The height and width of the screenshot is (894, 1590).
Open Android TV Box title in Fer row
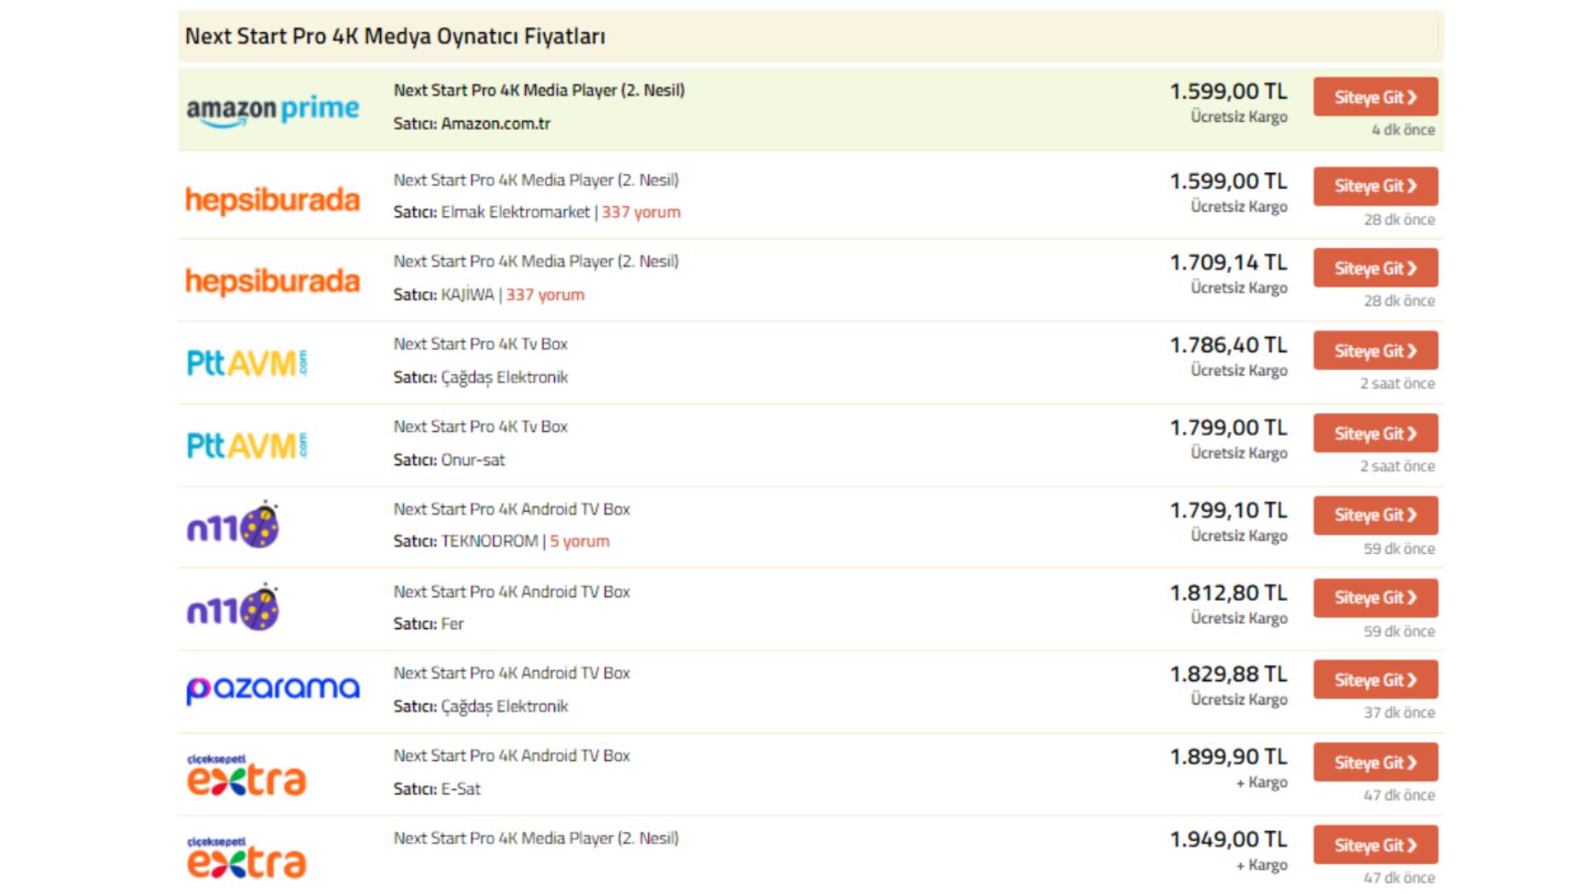click(512, 592)
